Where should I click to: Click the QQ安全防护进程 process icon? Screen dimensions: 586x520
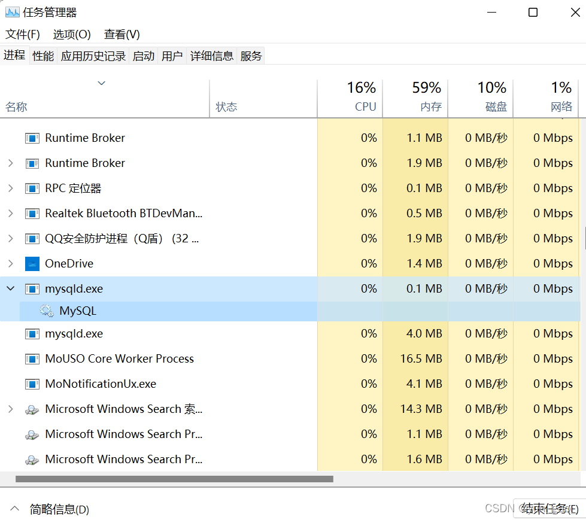point(32,238)
